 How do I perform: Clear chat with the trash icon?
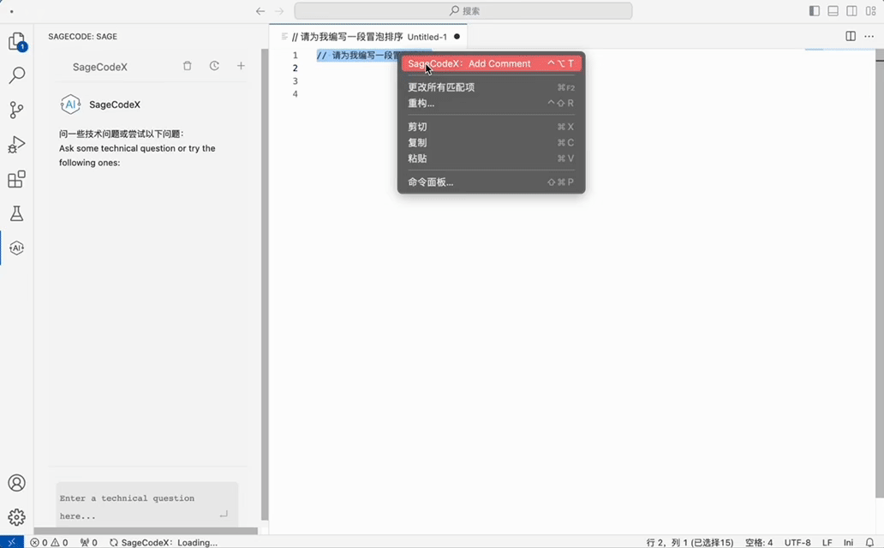pyautogui.click(x=188, y=66)
